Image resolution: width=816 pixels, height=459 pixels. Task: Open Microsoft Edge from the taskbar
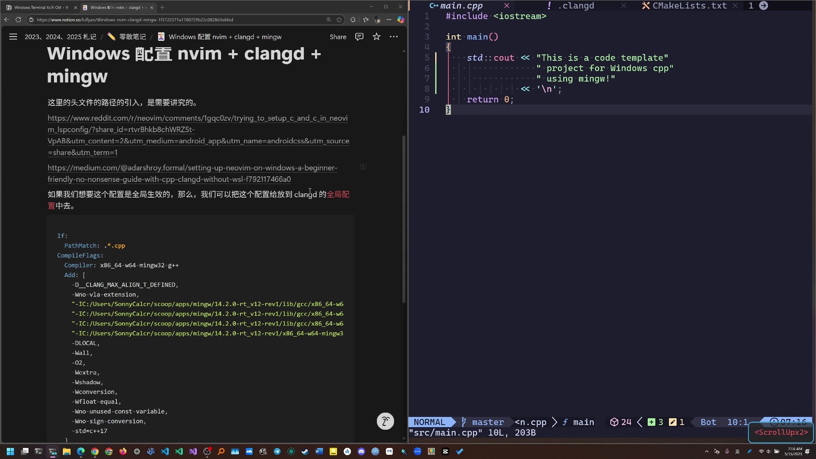[81, 451]
